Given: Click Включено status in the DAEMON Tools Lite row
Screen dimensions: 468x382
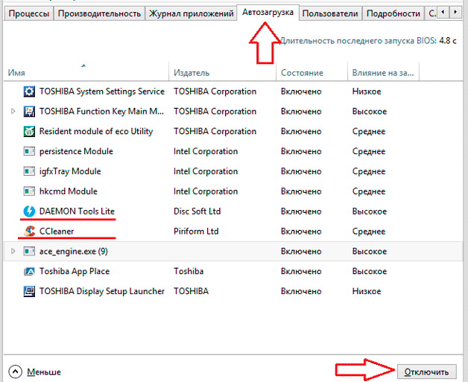Looking at the screenshot, I should [301, 211].
